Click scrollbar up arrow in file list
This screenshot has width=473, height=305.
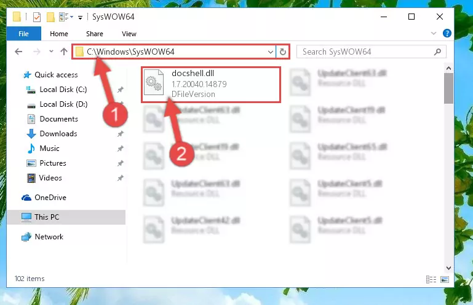click(448, 68)
